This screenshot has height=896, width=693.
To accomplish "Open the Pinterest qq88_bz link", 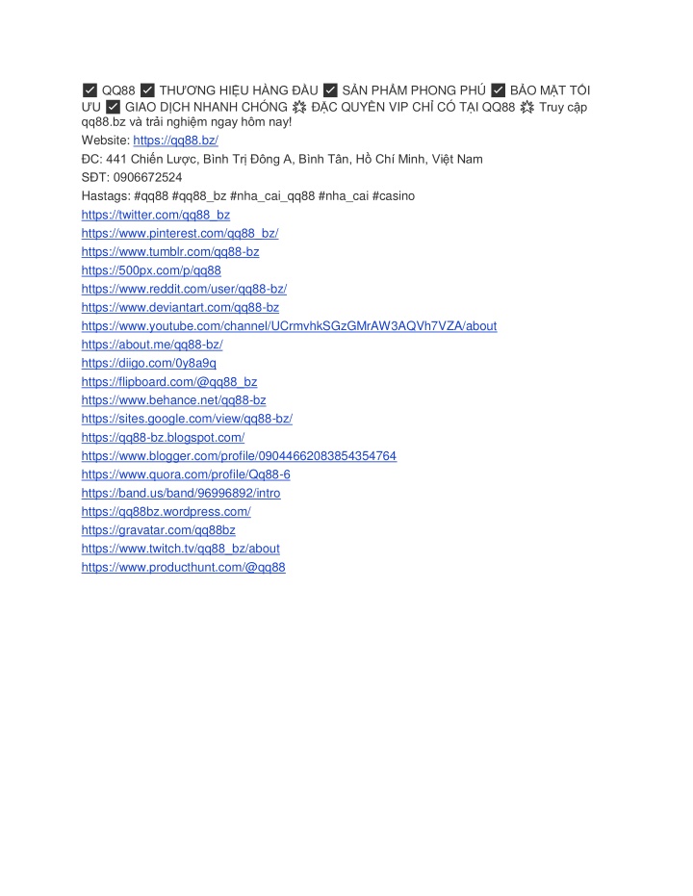I will (x=179, y=233).
